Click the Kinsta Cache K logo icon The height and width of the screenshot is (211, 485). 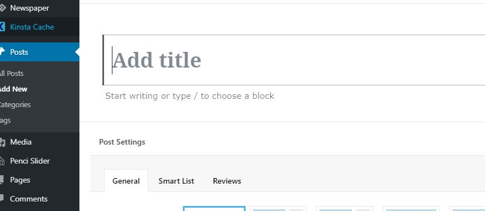coord(2,27)
